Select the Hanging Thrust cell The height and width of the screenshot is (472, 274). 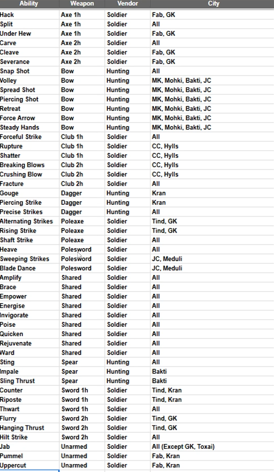click(29, 428)
